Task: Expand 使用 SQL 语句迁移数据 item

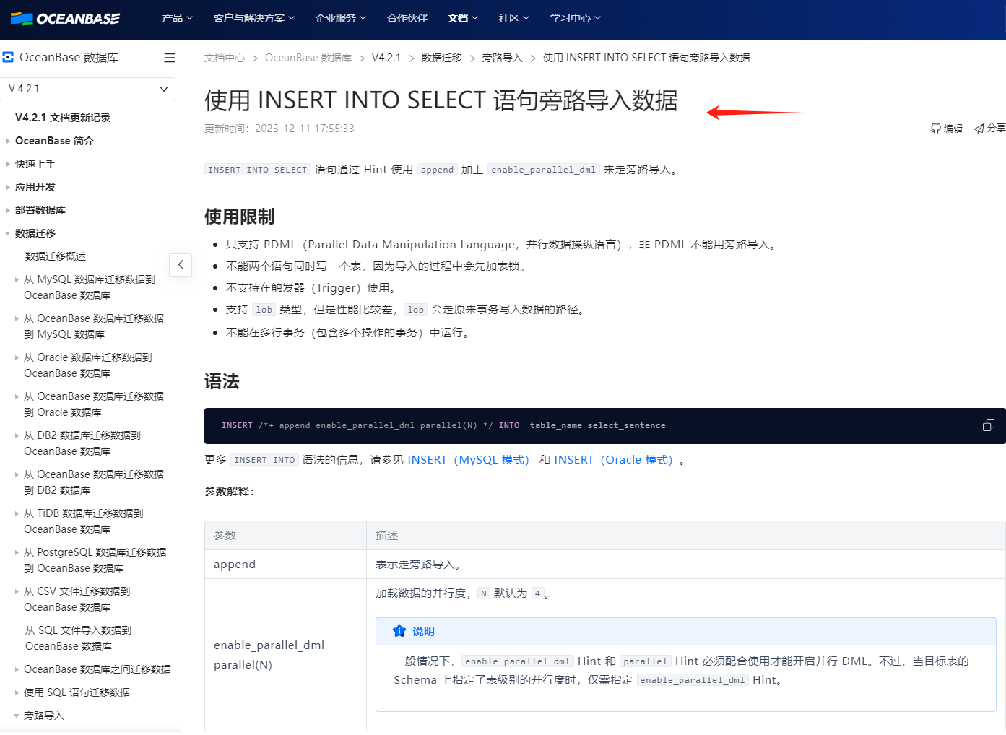Action: point(17,692)
